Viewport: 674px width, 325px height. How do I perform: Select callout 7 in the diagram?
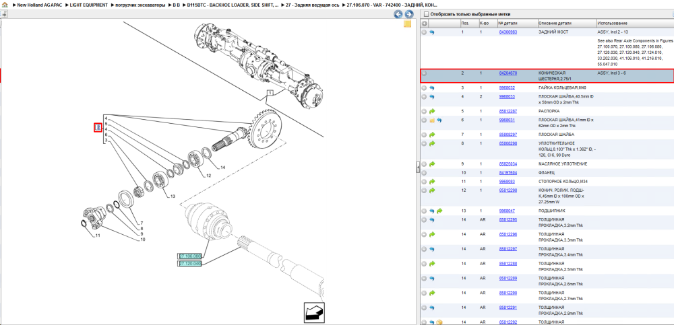point(142,223)
